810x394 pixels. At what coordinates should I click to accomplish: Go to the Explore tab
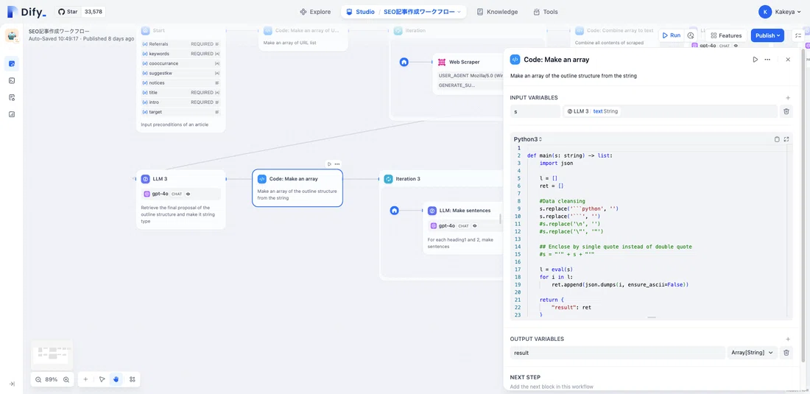[315, 12]
